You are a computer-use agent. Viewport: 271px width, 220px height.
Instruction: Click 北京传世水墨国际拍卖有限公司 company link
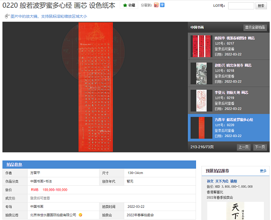coord(53,215)
